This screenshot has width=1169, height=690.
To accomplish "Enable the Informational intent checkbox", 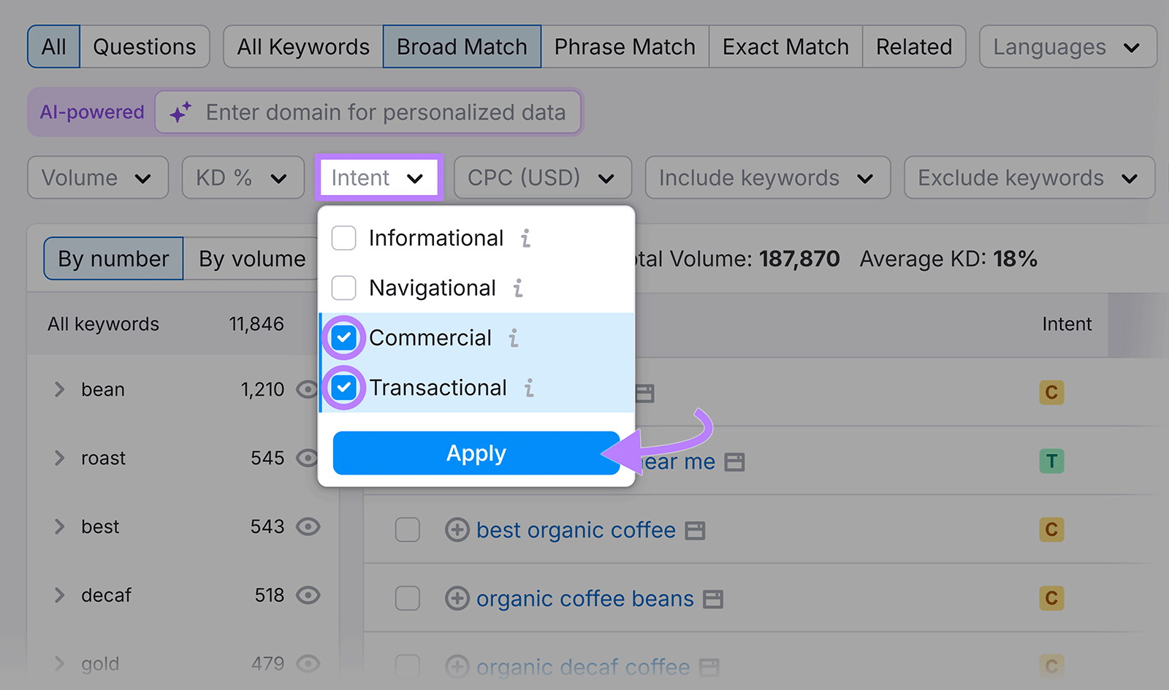I will 343,237.
